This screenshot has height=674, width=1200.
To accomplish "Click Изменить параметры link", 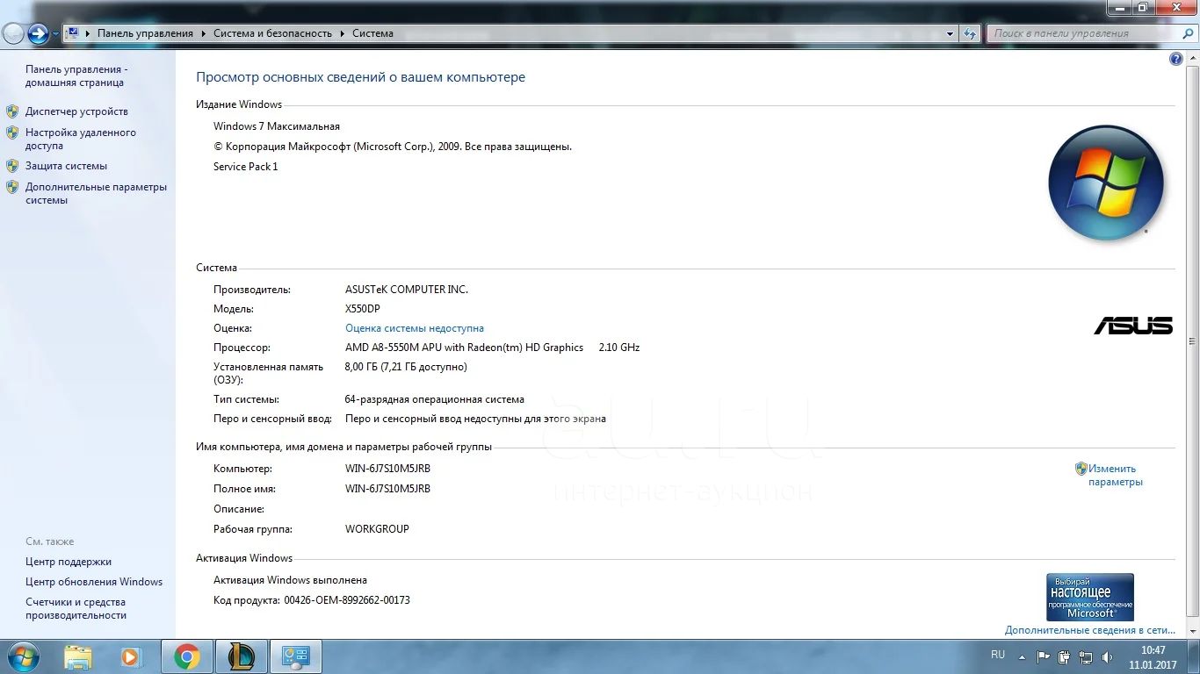I will pos(1115,475).
